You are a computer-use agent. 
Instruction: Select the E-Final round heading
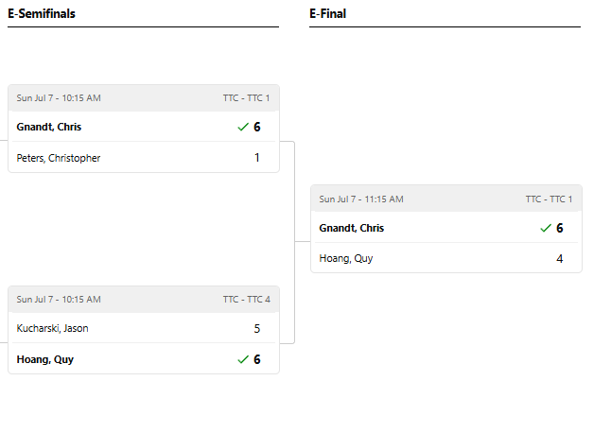[327, 14]
